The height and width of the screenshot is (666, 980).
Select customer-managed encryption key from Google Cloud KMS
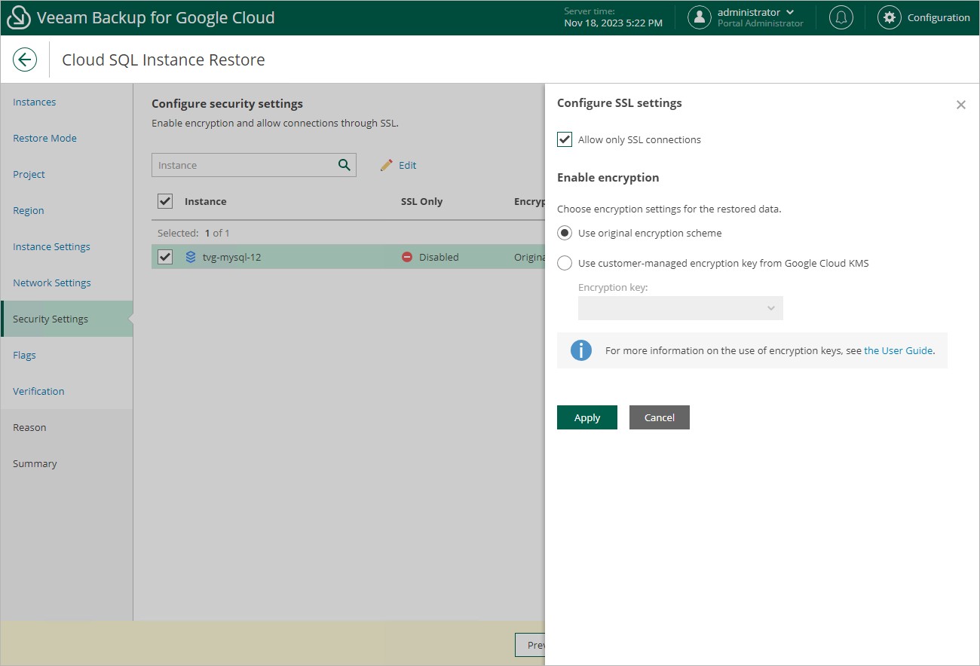pyautogui.click(x=565, y=263)
